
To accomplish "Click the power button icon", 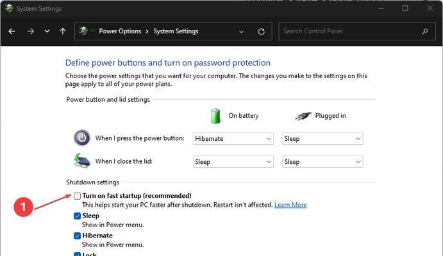I will point(82,138).
